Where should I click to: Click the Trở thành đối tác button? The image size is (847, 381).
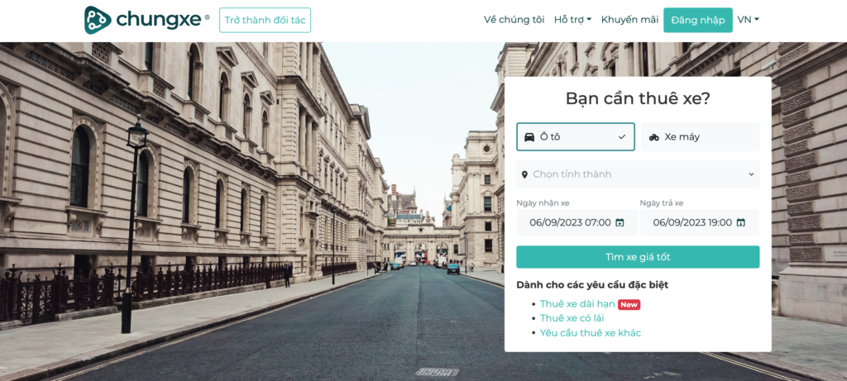coord(266,20)
